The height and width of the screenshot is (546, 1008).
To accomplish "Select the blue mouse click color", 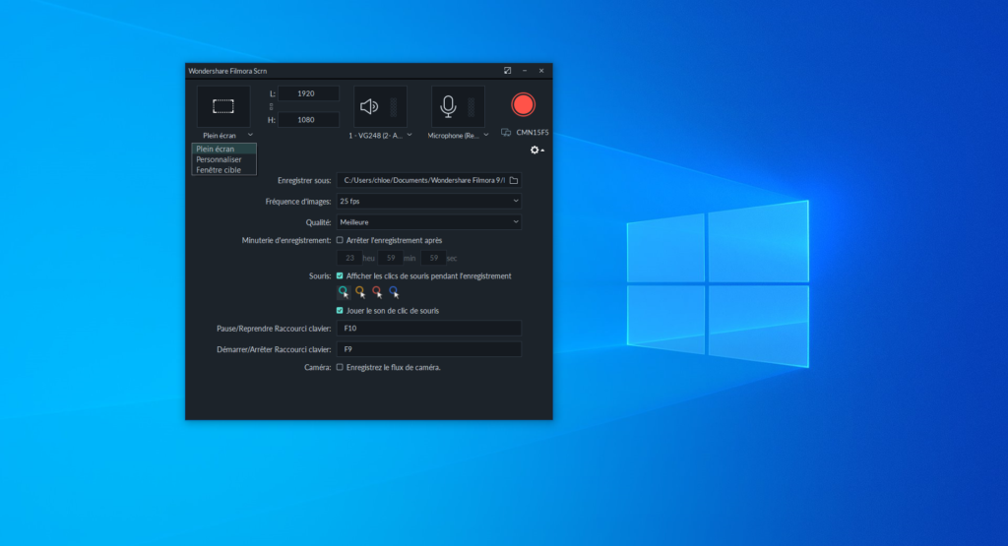I will click(x=394, y=292).
